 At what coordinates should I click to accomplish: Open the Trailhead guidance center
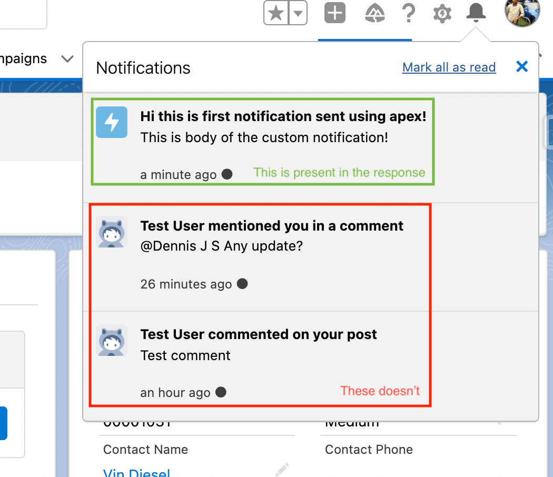pyautogui.click(x=374, y=14)
